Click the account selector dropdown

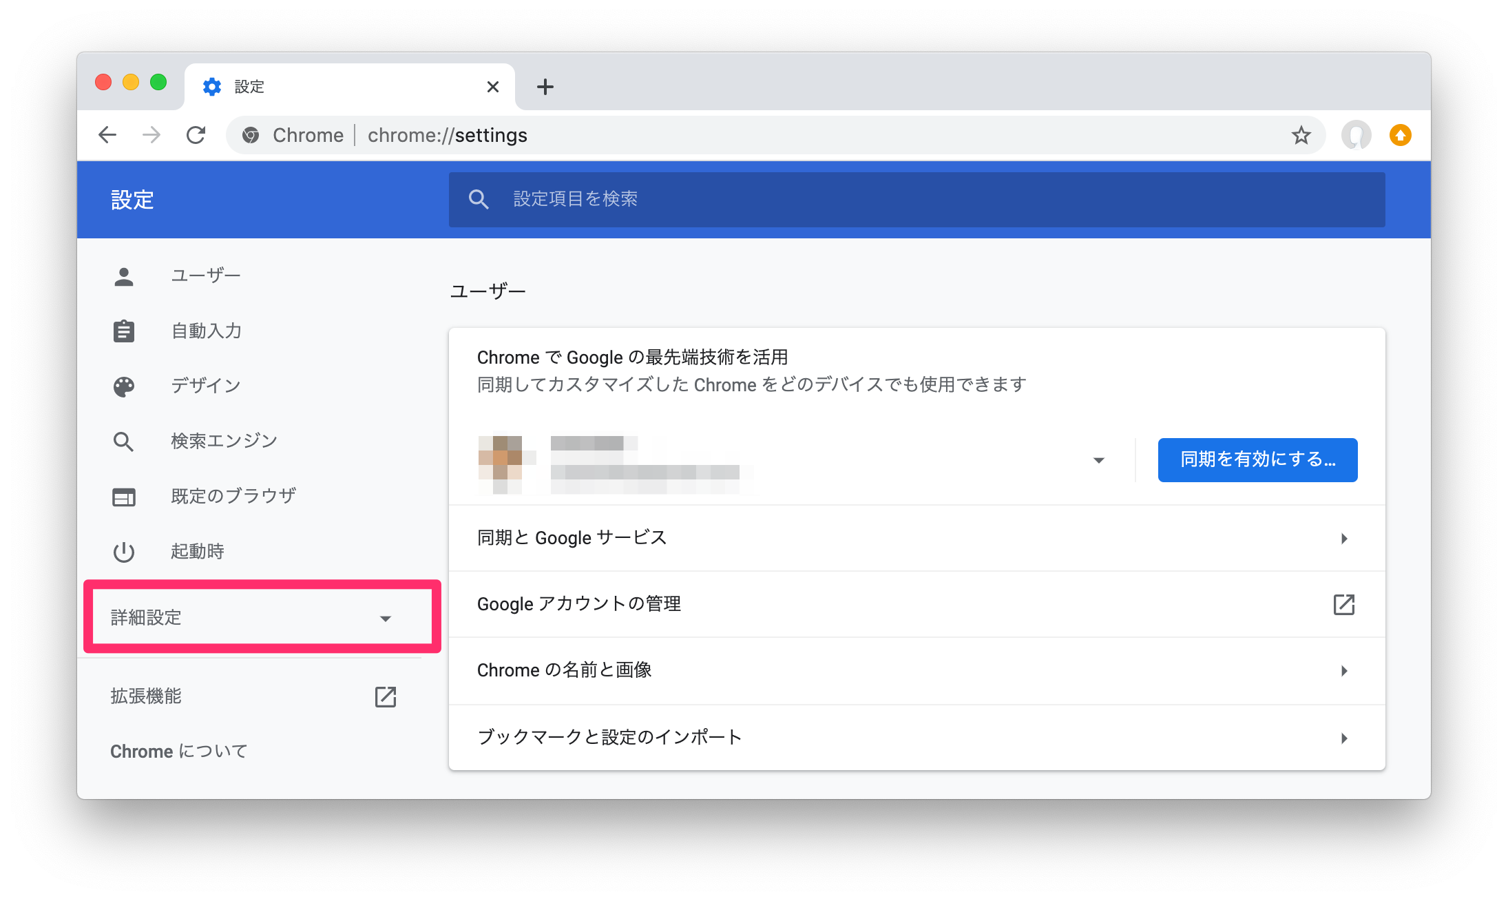(1098, 459)
